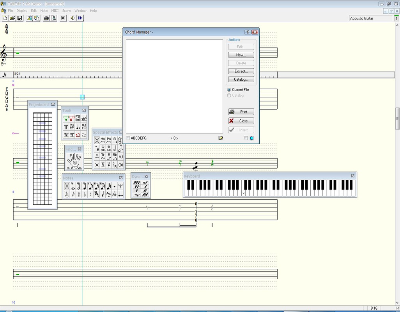Apply the Natural Harmonic (N.H.) effect

[x=103, y=148]
